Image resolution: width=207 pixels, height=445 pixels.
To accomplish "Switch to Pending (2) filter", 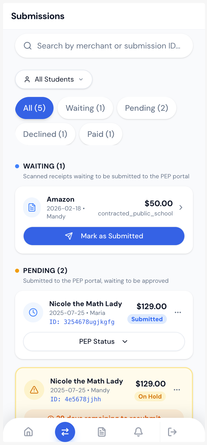I will point(146,108).
